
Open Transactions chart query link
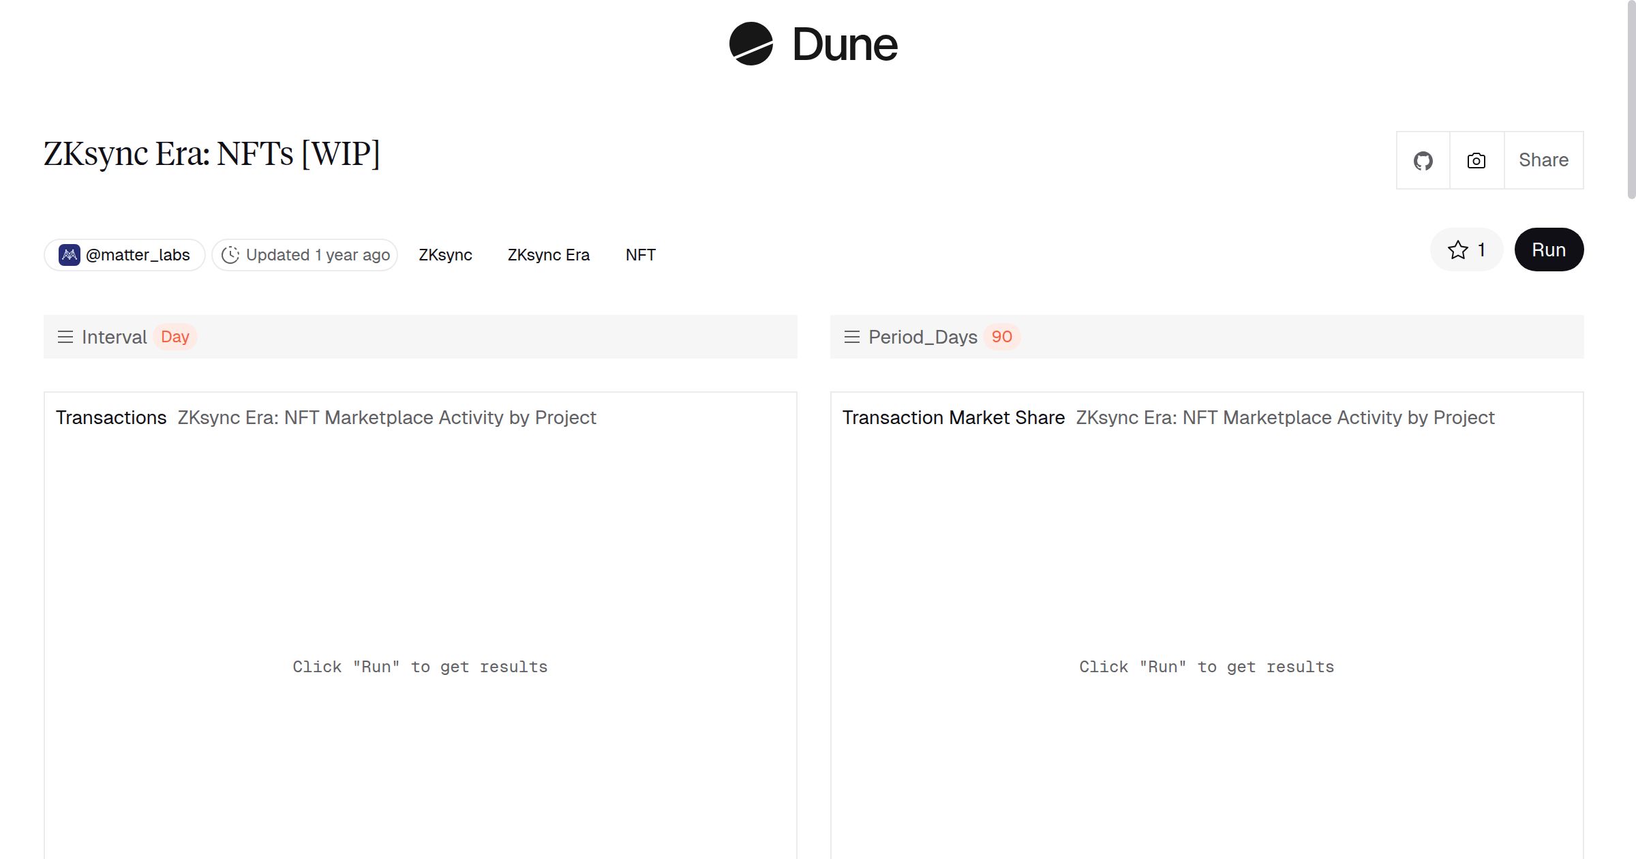[387, 417]
